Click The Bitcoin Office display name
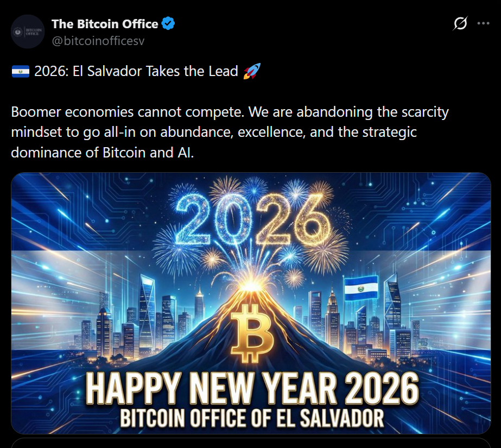Screen dimensions: 501x448 [x=105, y=24]
